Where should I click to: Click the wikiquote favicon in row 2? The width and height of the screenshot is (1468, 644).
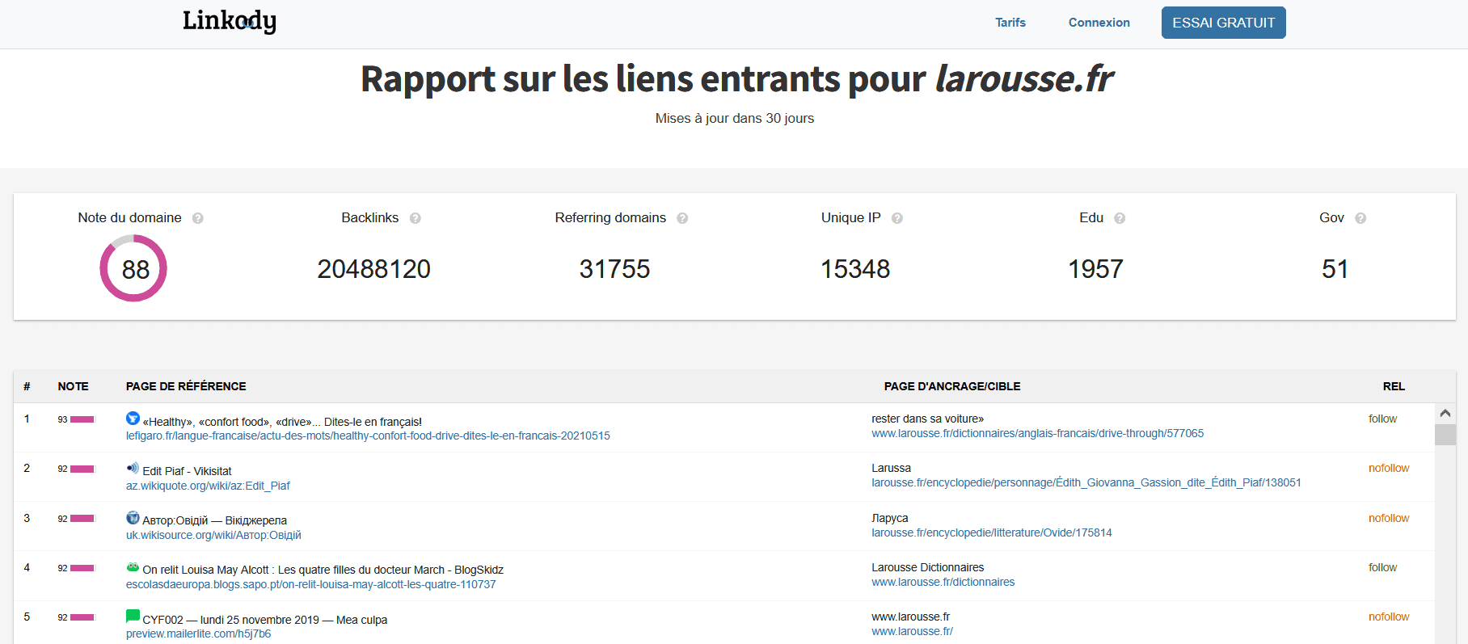point(133,468)
